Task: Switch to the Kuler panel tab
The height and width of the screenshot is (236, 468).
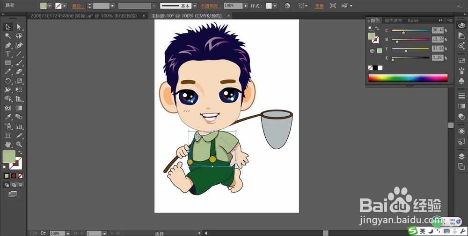Action: [413, 21]
